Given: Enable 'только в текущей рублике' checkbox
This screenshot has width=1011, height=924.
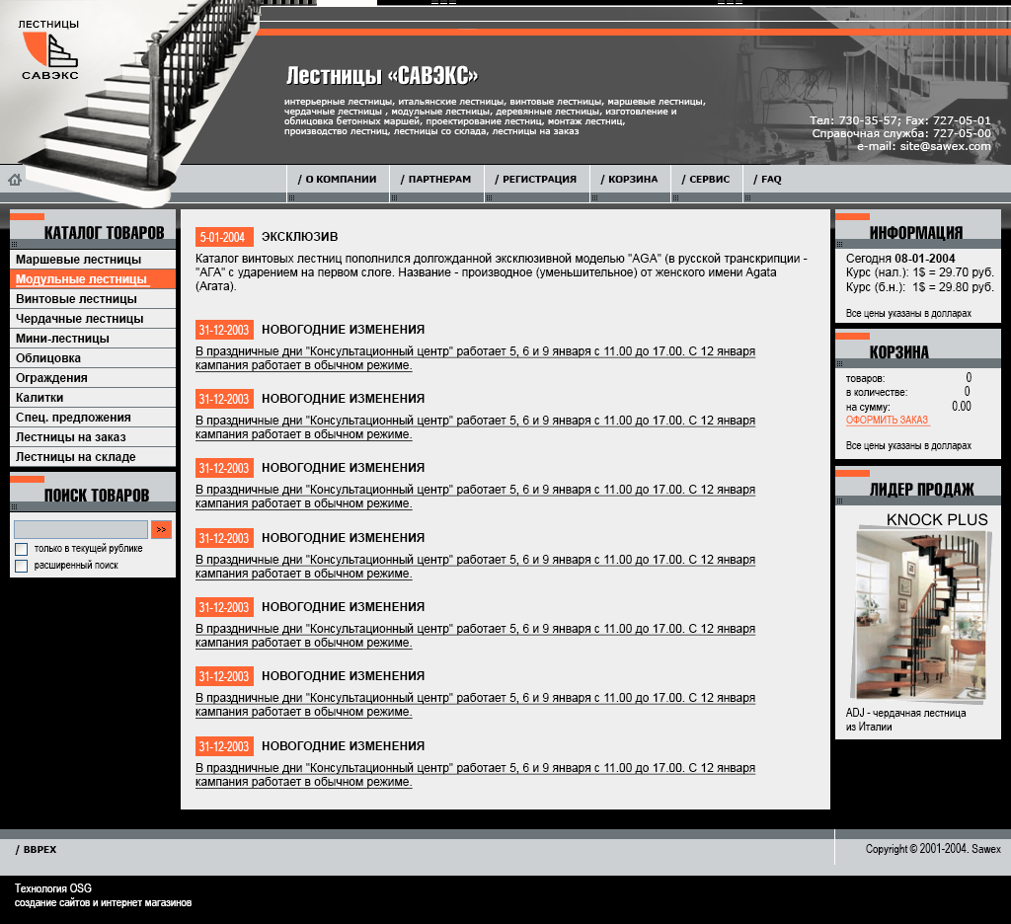Looking at the screenshot, I should (22, 549).
